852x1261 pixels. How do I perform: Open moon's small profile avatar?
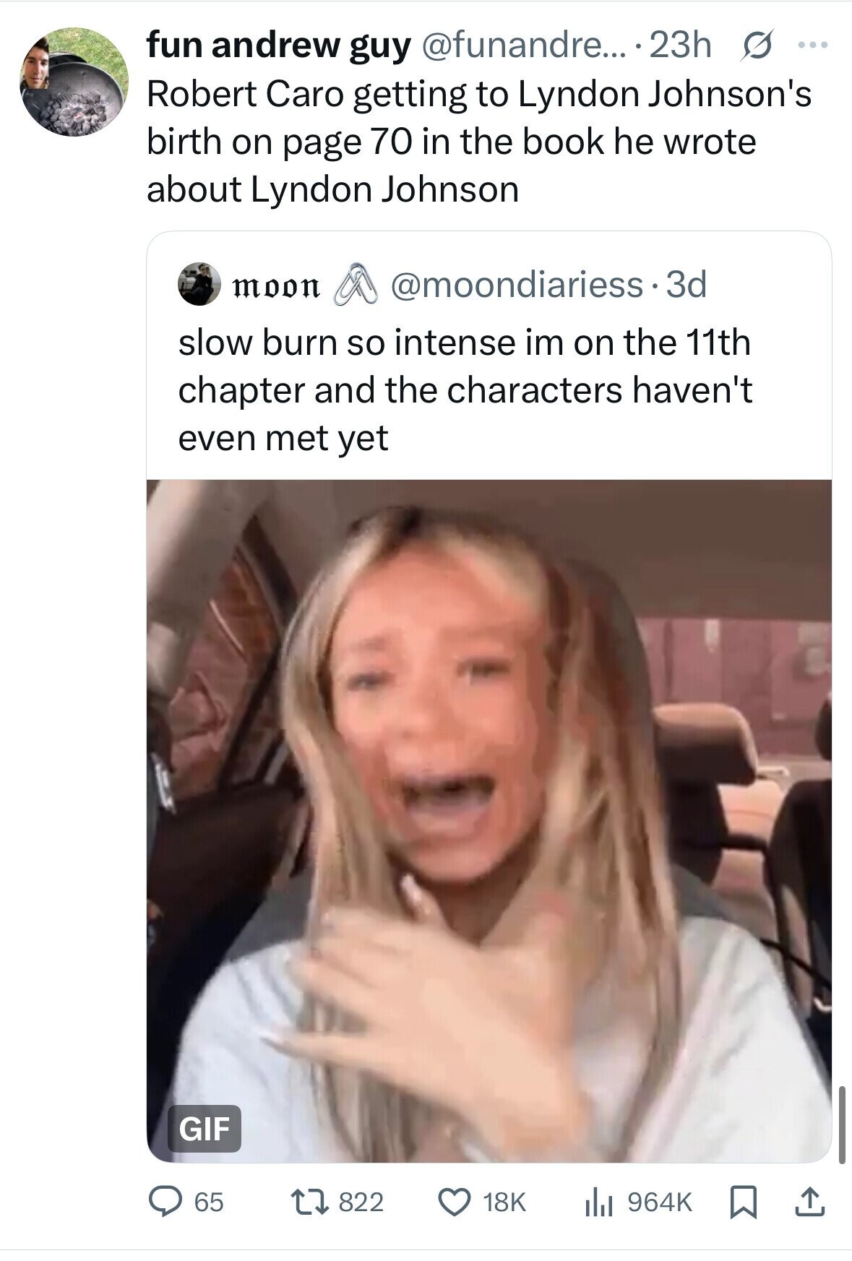tap(199, 284)
